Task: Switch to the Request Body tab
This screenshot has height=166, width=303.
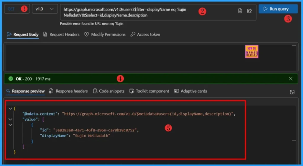Action: pyautogui.click(x=23, y=34)
